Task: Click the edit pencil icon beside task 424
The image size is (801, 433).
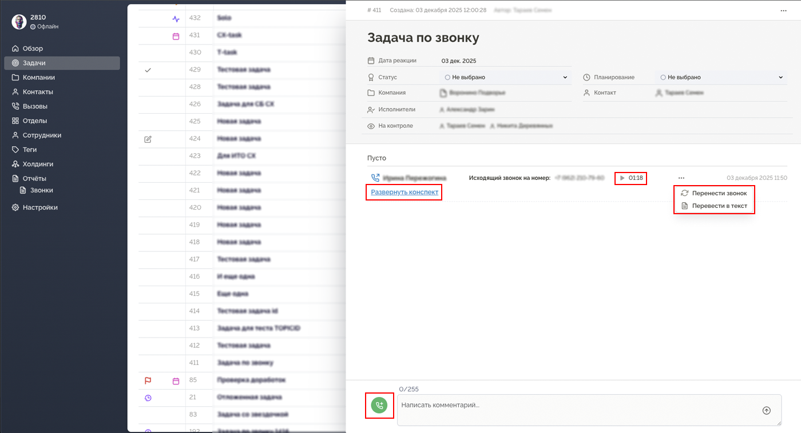Action: [148, 139]
